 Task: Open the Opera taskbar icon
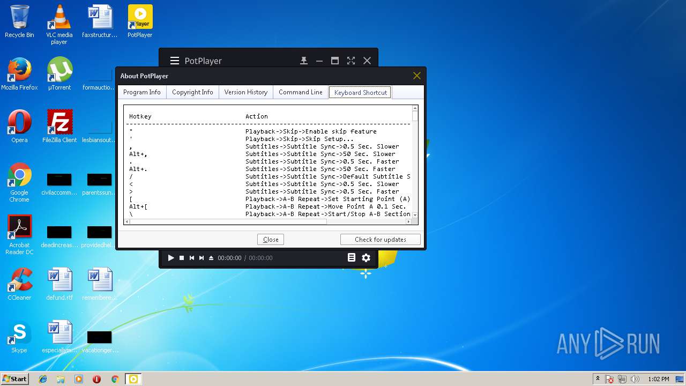click(96, 379)
